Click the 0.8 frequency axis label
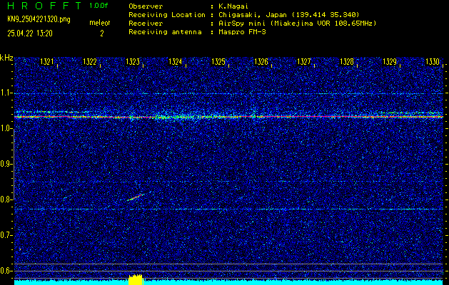The width and height of the screenshot is (449, 285). [6, 199]
